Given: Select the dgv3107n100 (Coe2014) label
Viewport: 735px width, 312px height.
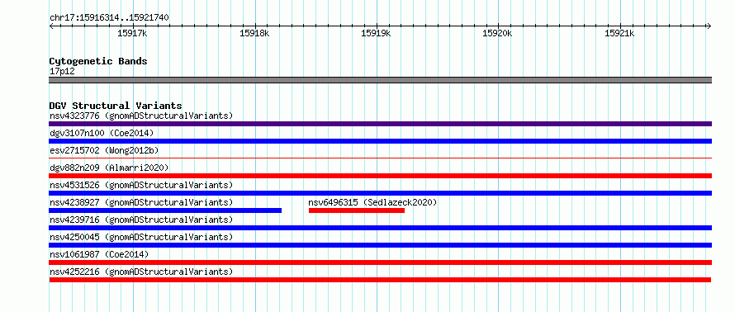Looking at the screenshot, I should [x=102, y=133].
